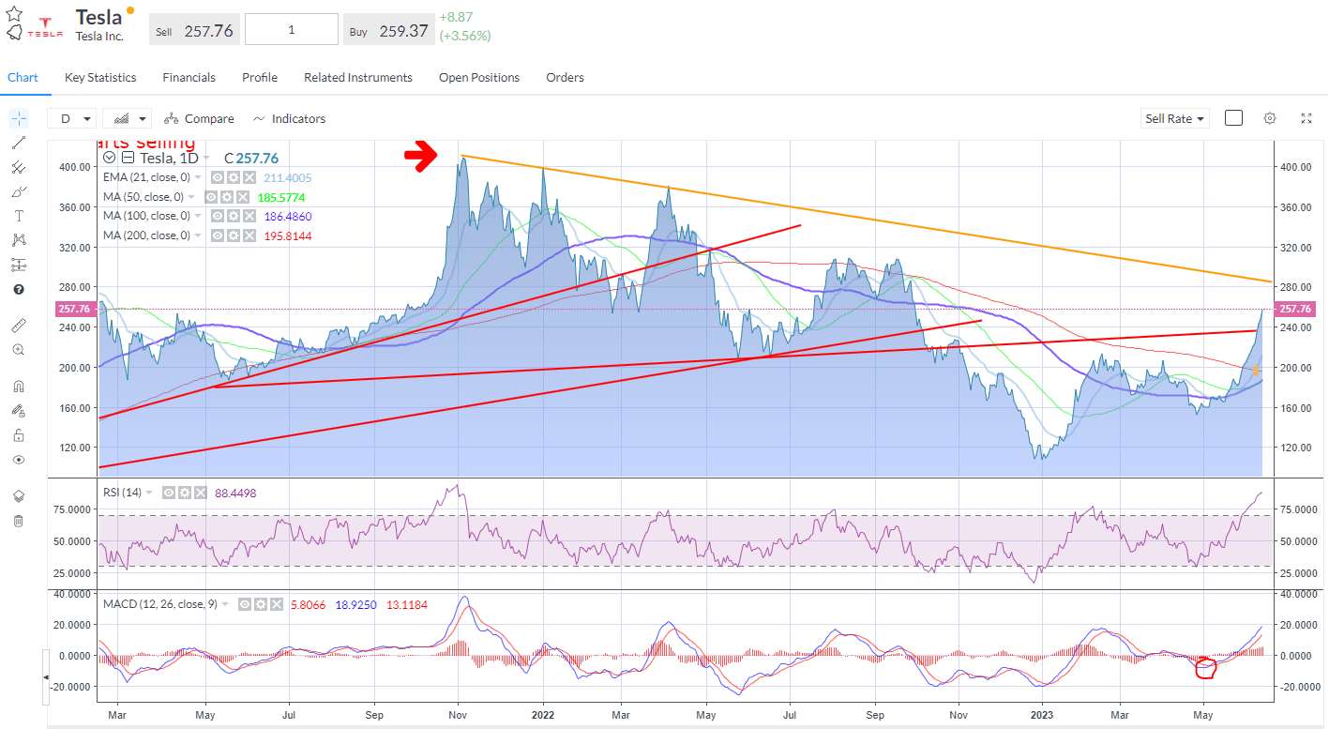Hide the EMA 21 indicator
Image resolution: width=1329 pixels, height=729 pixels.
(218, 177)
